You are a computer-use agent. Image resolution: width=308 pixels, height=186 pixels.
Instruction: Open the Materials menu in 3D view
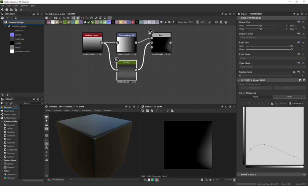57,111
